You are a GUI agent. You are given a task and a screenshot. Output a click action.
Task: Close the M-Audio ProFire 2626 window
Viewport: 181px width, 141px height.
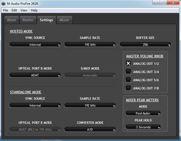[x=173, y=3]
